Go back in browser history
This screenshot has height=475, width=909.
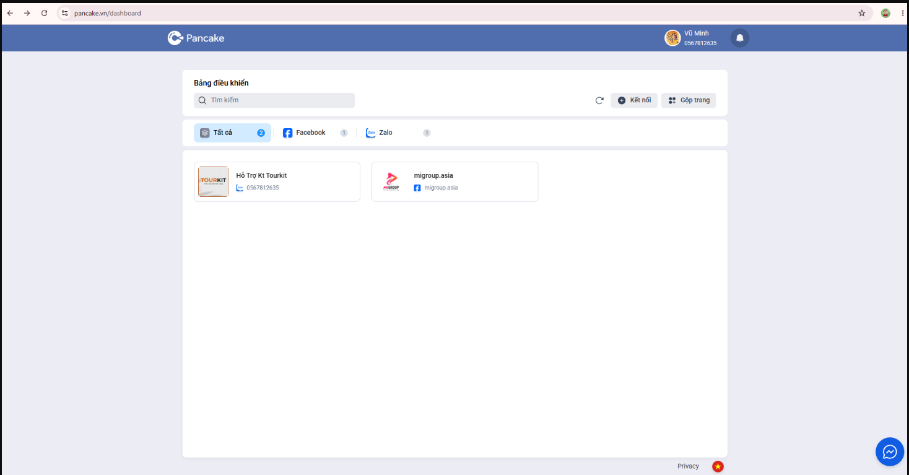[10, 13]
